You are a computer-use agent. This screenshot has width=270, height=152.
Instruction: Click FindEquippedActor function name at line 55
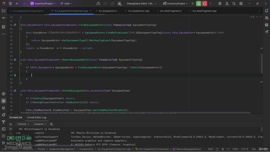click(91, 25)
